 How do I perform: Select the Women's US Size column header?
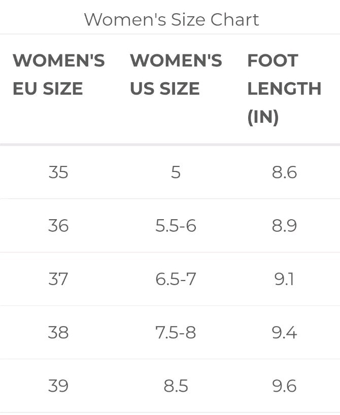176,75
